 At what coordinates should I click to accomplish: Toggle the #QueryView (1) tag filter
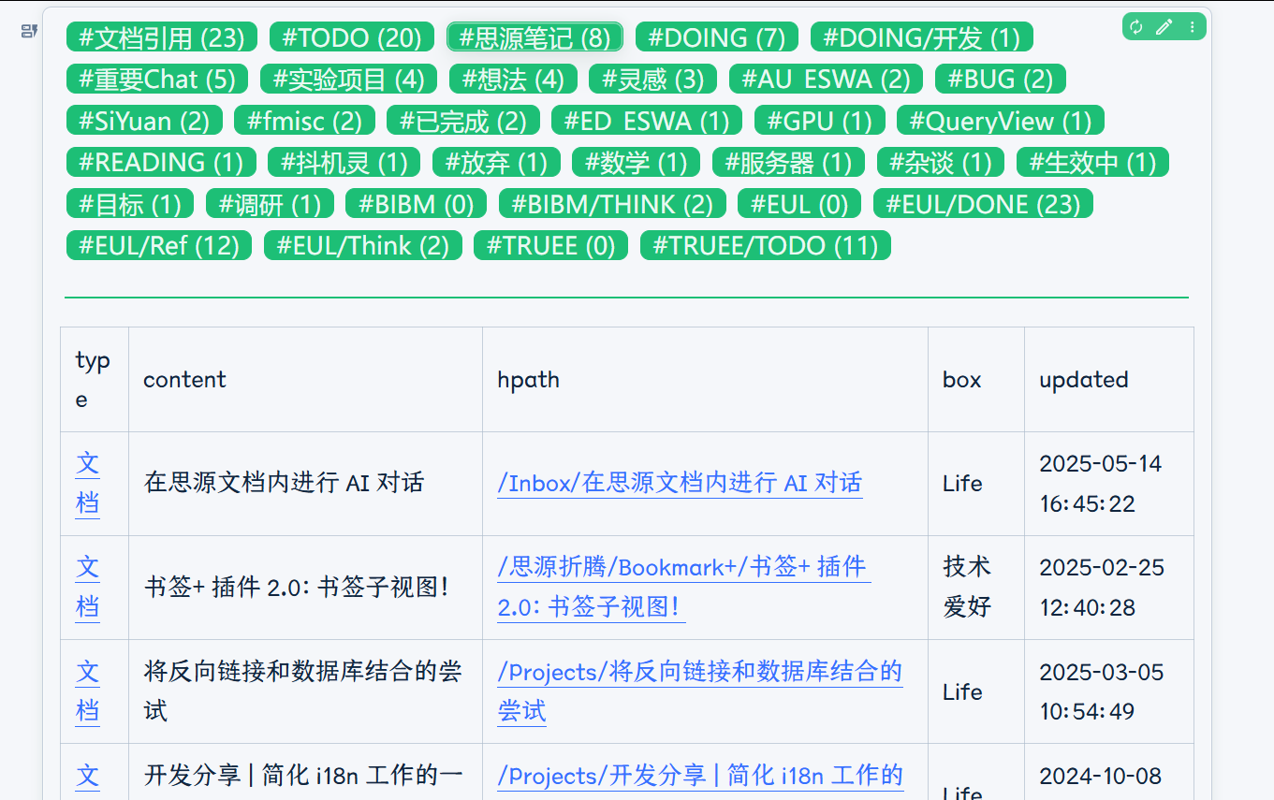click(x=1001, y=120)
